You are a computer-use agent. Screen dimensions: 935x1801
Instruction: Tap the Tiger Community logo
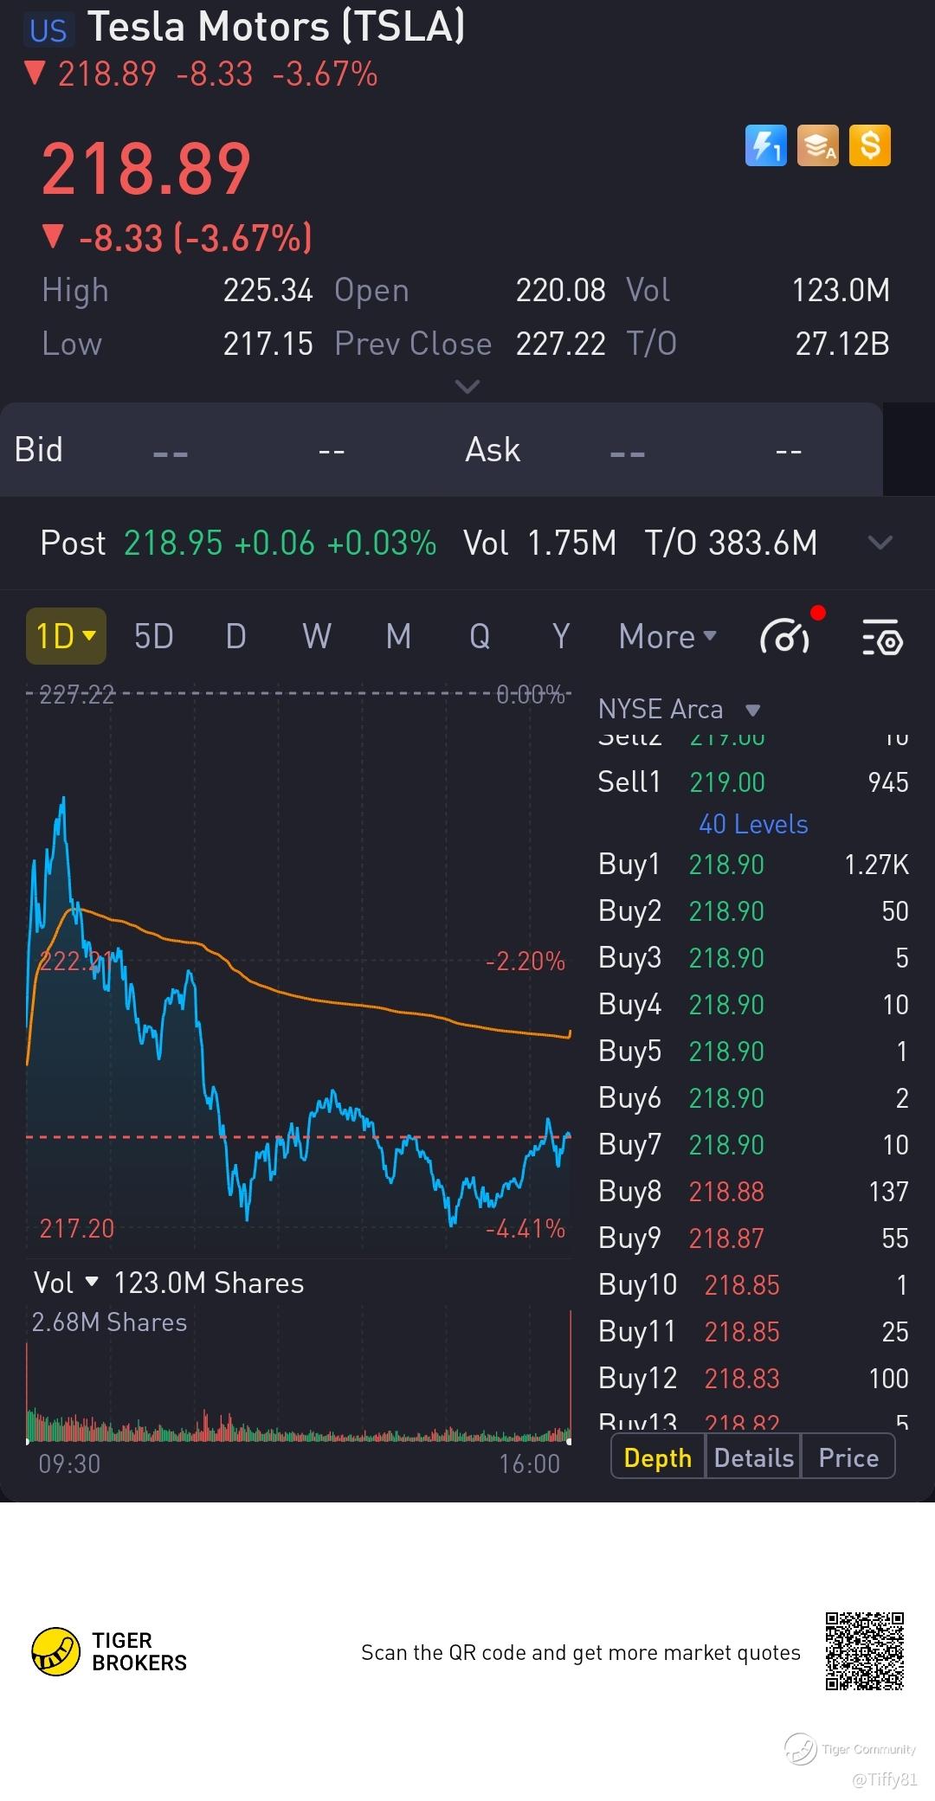click(850, 1748)
